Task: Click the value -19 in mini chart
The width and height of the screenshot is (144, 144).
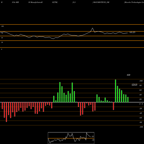Action: 93,140
